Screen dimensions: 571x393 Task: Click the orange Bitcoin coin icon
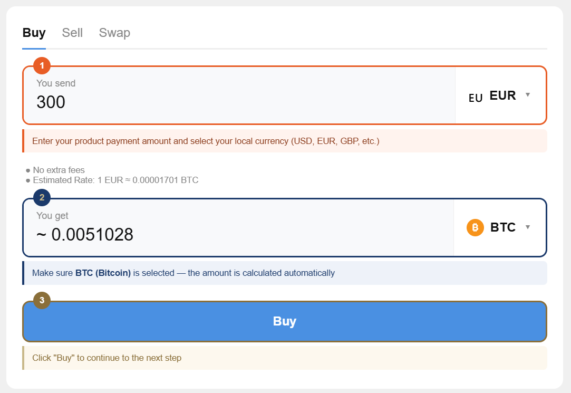click(x=475, y=228)
